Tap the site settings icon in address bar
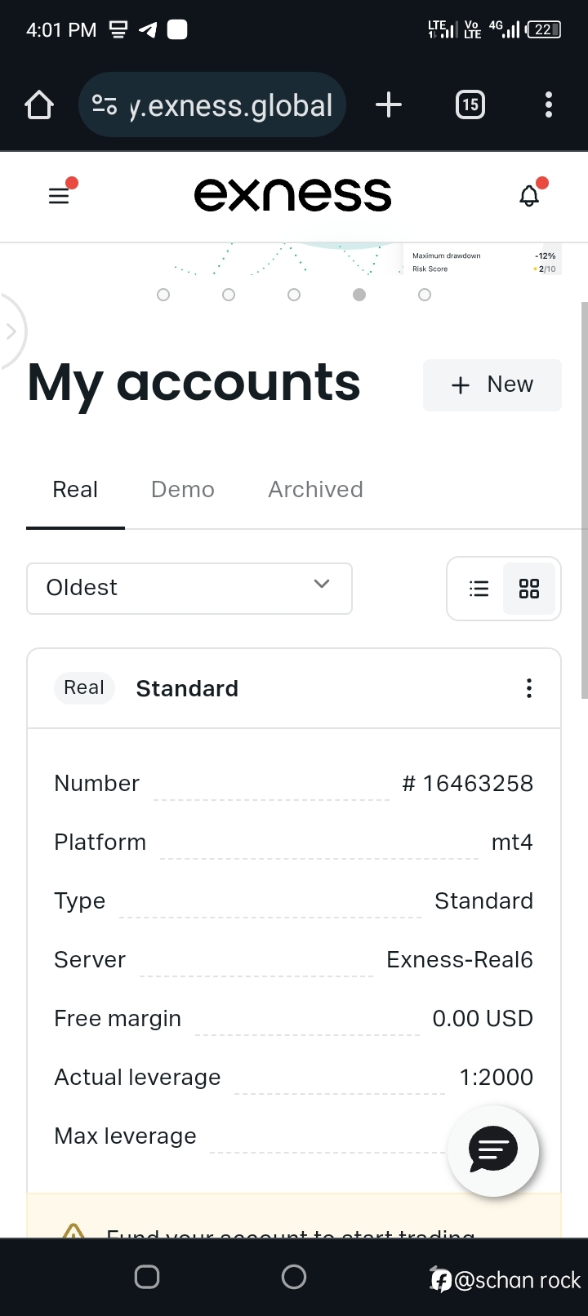Viewport: 588px width, 1316px height. (x=105, y=105)
